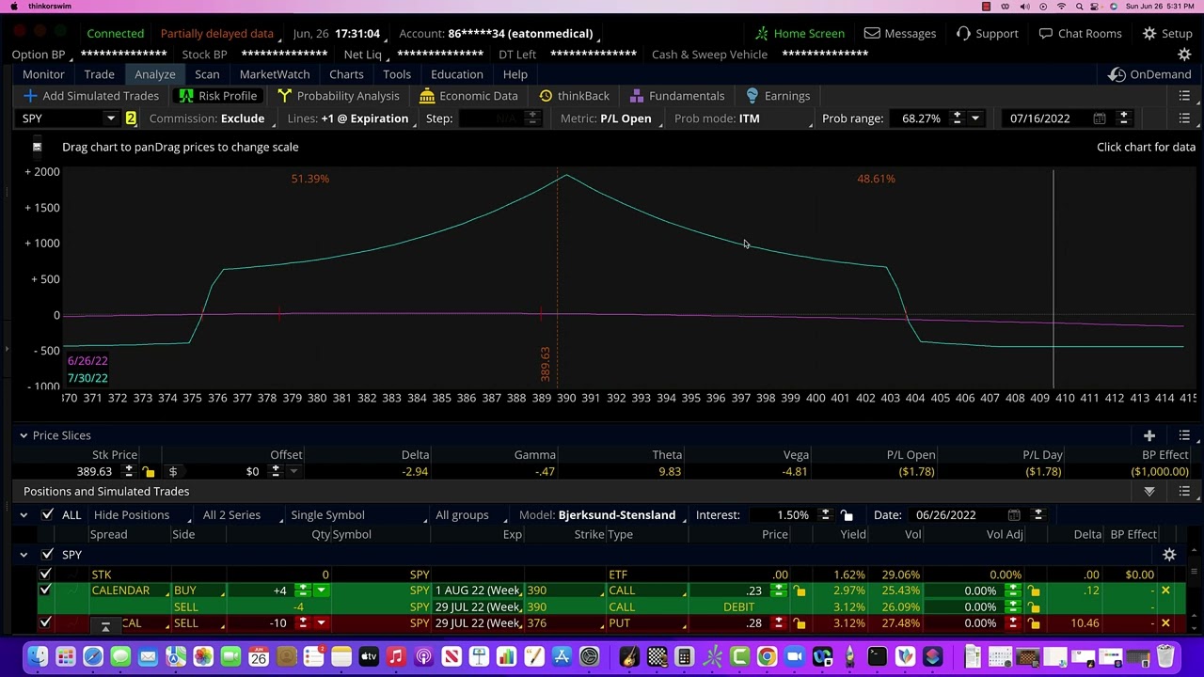
Task: Collapse the SPY group row
Action: click(x=24, y=555)
